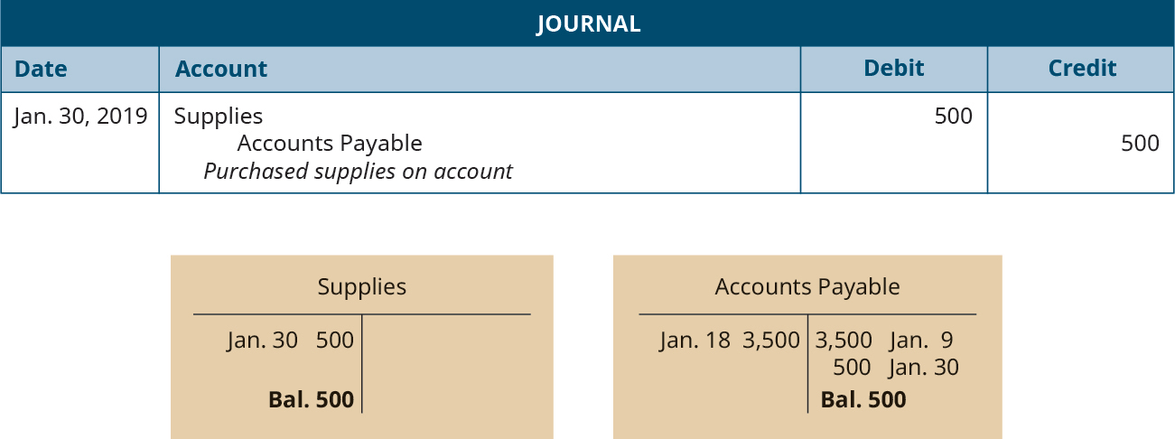This screenshot has height=439, width=1175.
Task: Select the Date column header
Action: [41, 69]
